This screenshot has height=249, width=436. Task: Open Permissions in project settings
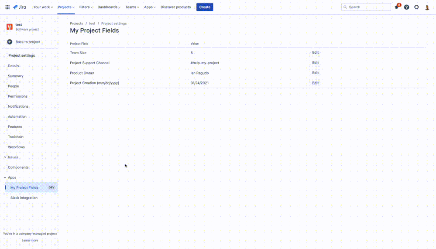point(17,96)
